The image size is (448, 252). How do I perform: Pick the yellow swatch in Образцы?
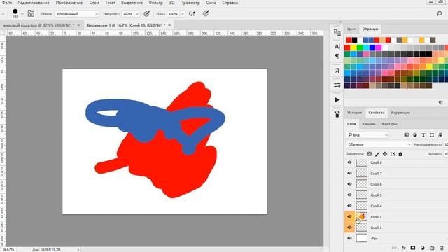pos(353,48)
